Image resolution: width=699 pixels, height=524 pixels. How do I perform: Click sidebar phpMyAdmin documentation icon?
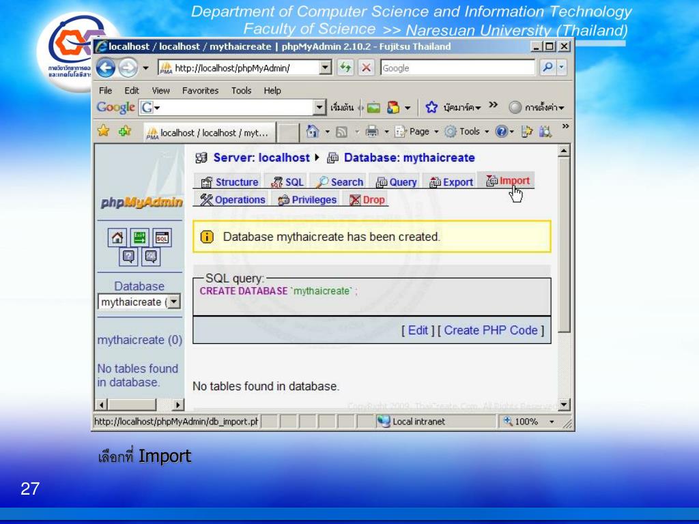click(128, 257)
